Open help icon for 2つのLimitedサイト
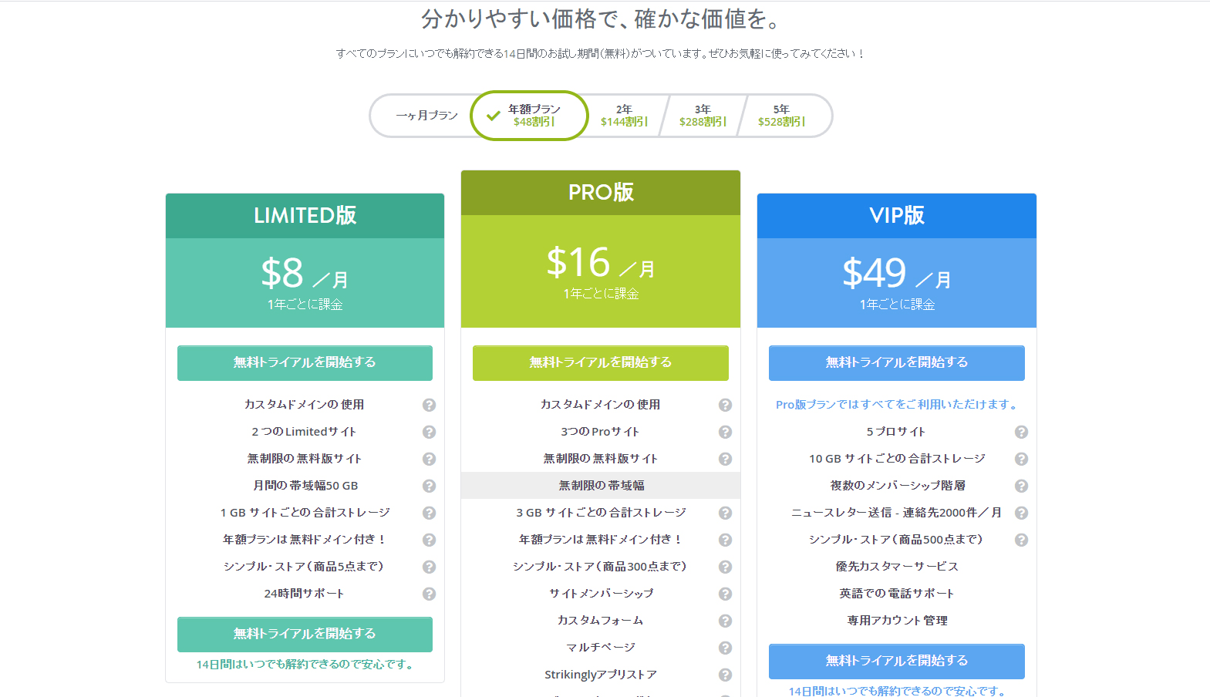 429,432
